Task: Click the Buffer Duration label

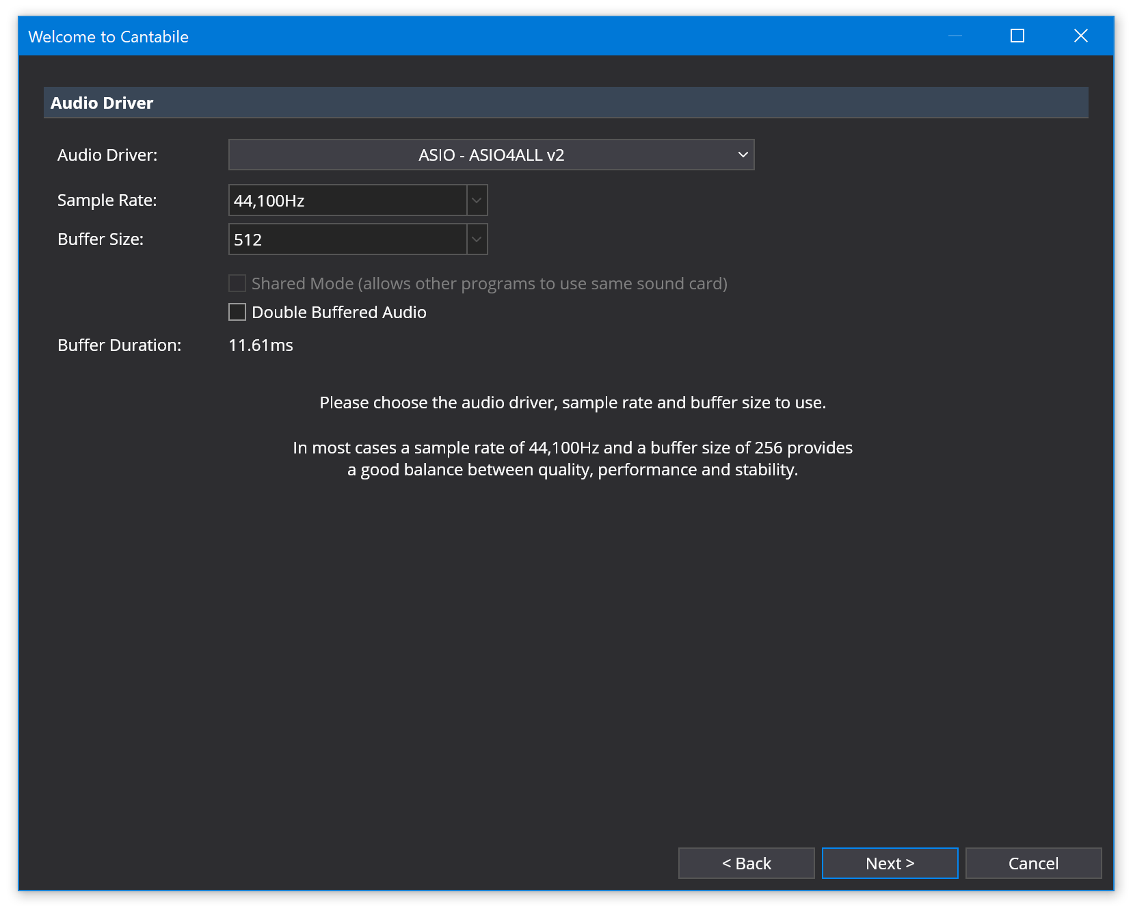Action: [120, 345]
